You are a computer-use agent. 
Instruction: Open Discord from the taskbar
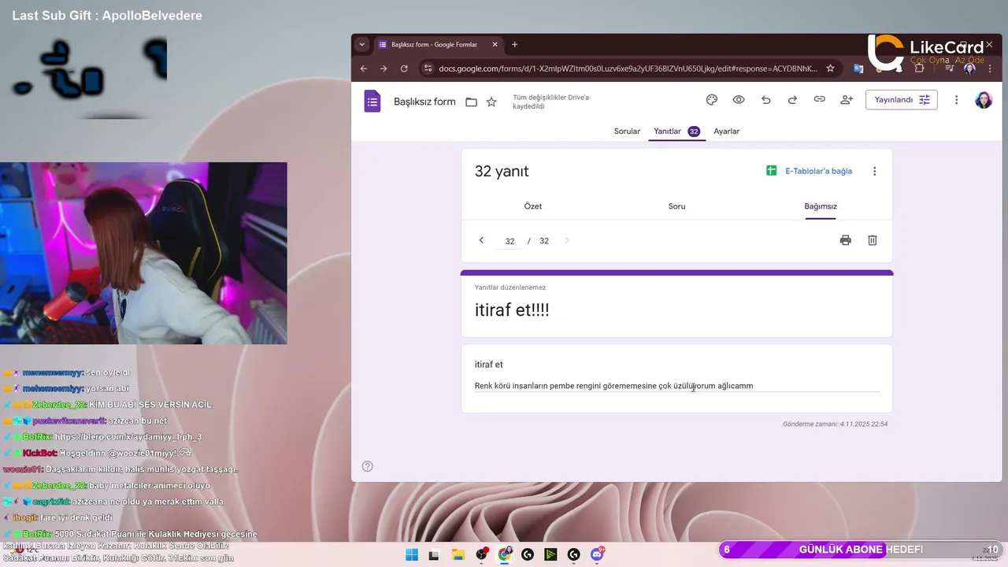coord(597,554)
